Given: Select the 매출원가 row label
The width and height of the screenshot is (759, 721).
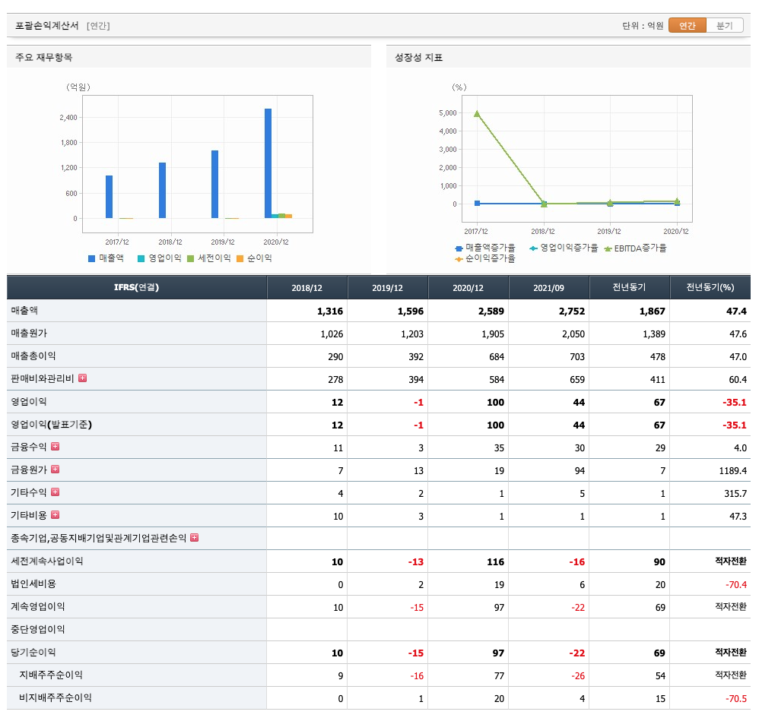Looking at the screenshot, I should (29, 334).
